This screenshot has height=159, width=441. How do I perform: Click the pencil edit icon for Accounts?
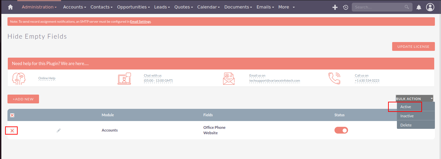pyautogui.click(x=59, y=130)
